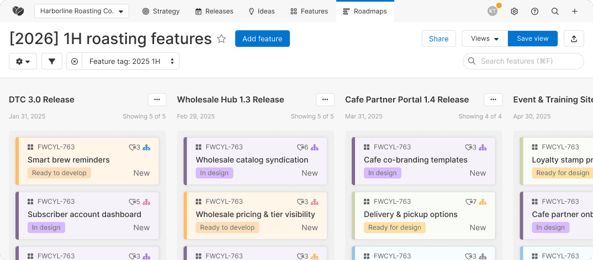The height and width of the screenshot is (260, 593).
Task: Open the filter funnel icon
Action: click(x=51, y=61)
